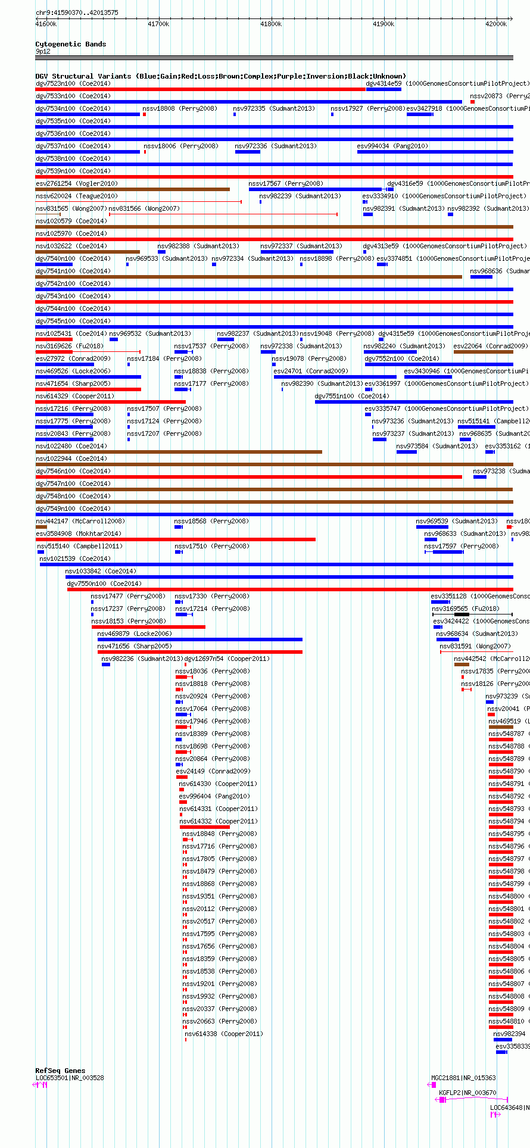The height and width of the screenshot is (1148, 530).
Task: Click variant nsv973584 (Sudmant2013)
Action: (437, 446)
